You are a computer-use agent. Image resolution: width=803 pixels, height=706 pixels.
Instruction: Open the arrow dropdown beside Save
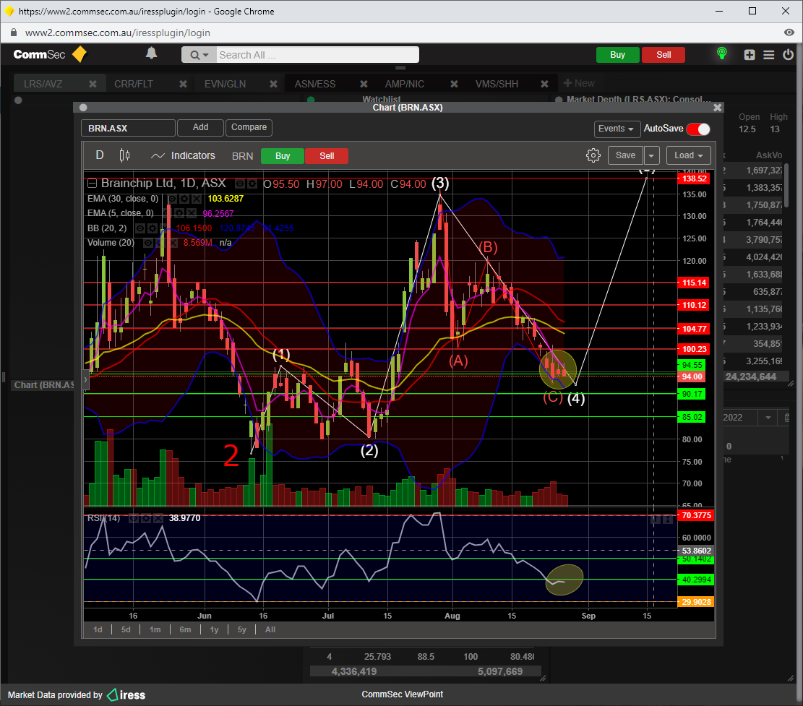click(x=652, y=155)
